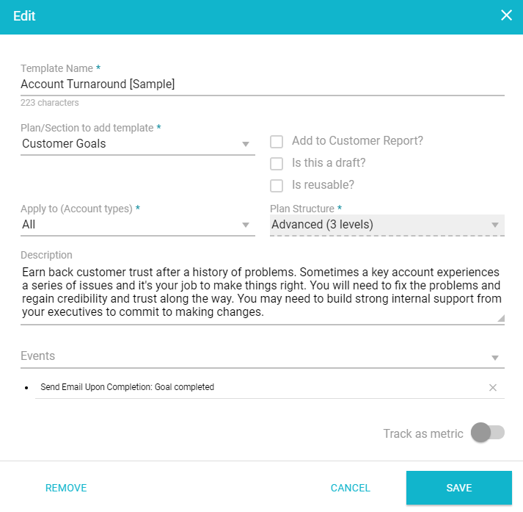Click the Template Name input field

[262, 84]
